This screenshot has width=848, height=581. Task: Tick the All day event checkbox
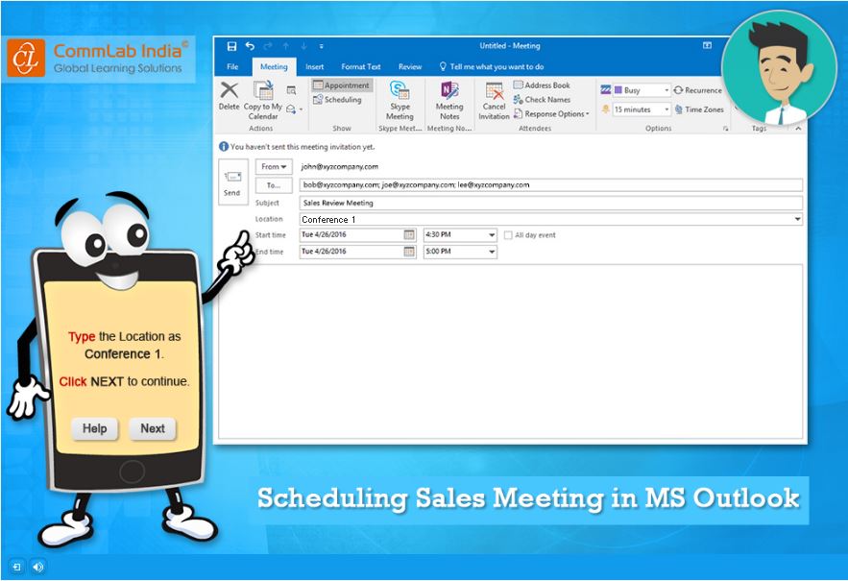coord(508,234)
